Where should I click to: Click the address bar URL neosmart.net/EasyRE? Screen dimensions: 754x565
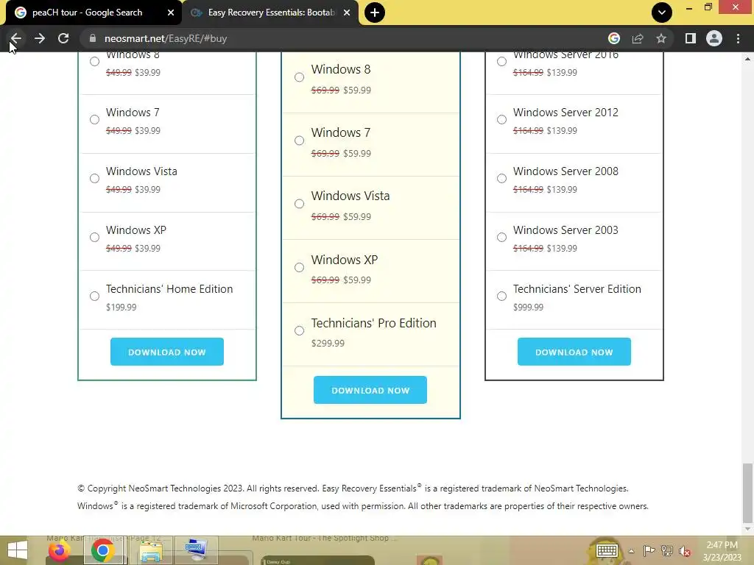coord(166,38)
